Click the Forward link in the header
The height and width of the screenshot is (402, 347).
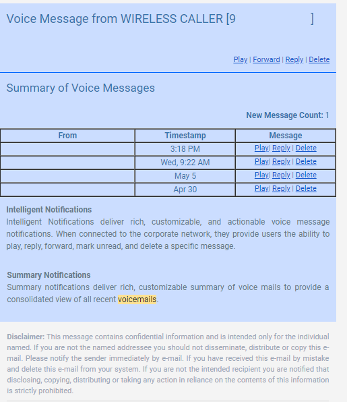(266, 59)
